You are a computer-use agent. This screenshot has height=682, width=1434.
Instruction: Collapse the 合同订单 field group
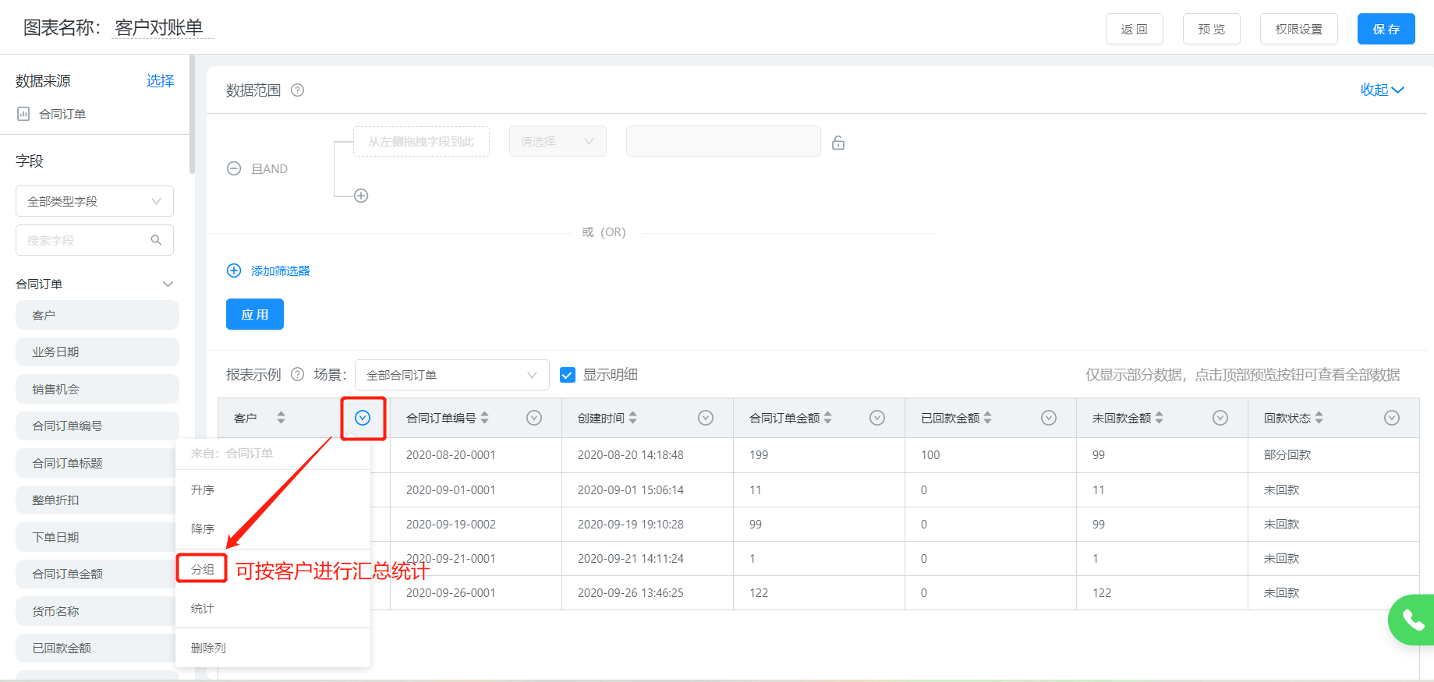pos(168,284)
